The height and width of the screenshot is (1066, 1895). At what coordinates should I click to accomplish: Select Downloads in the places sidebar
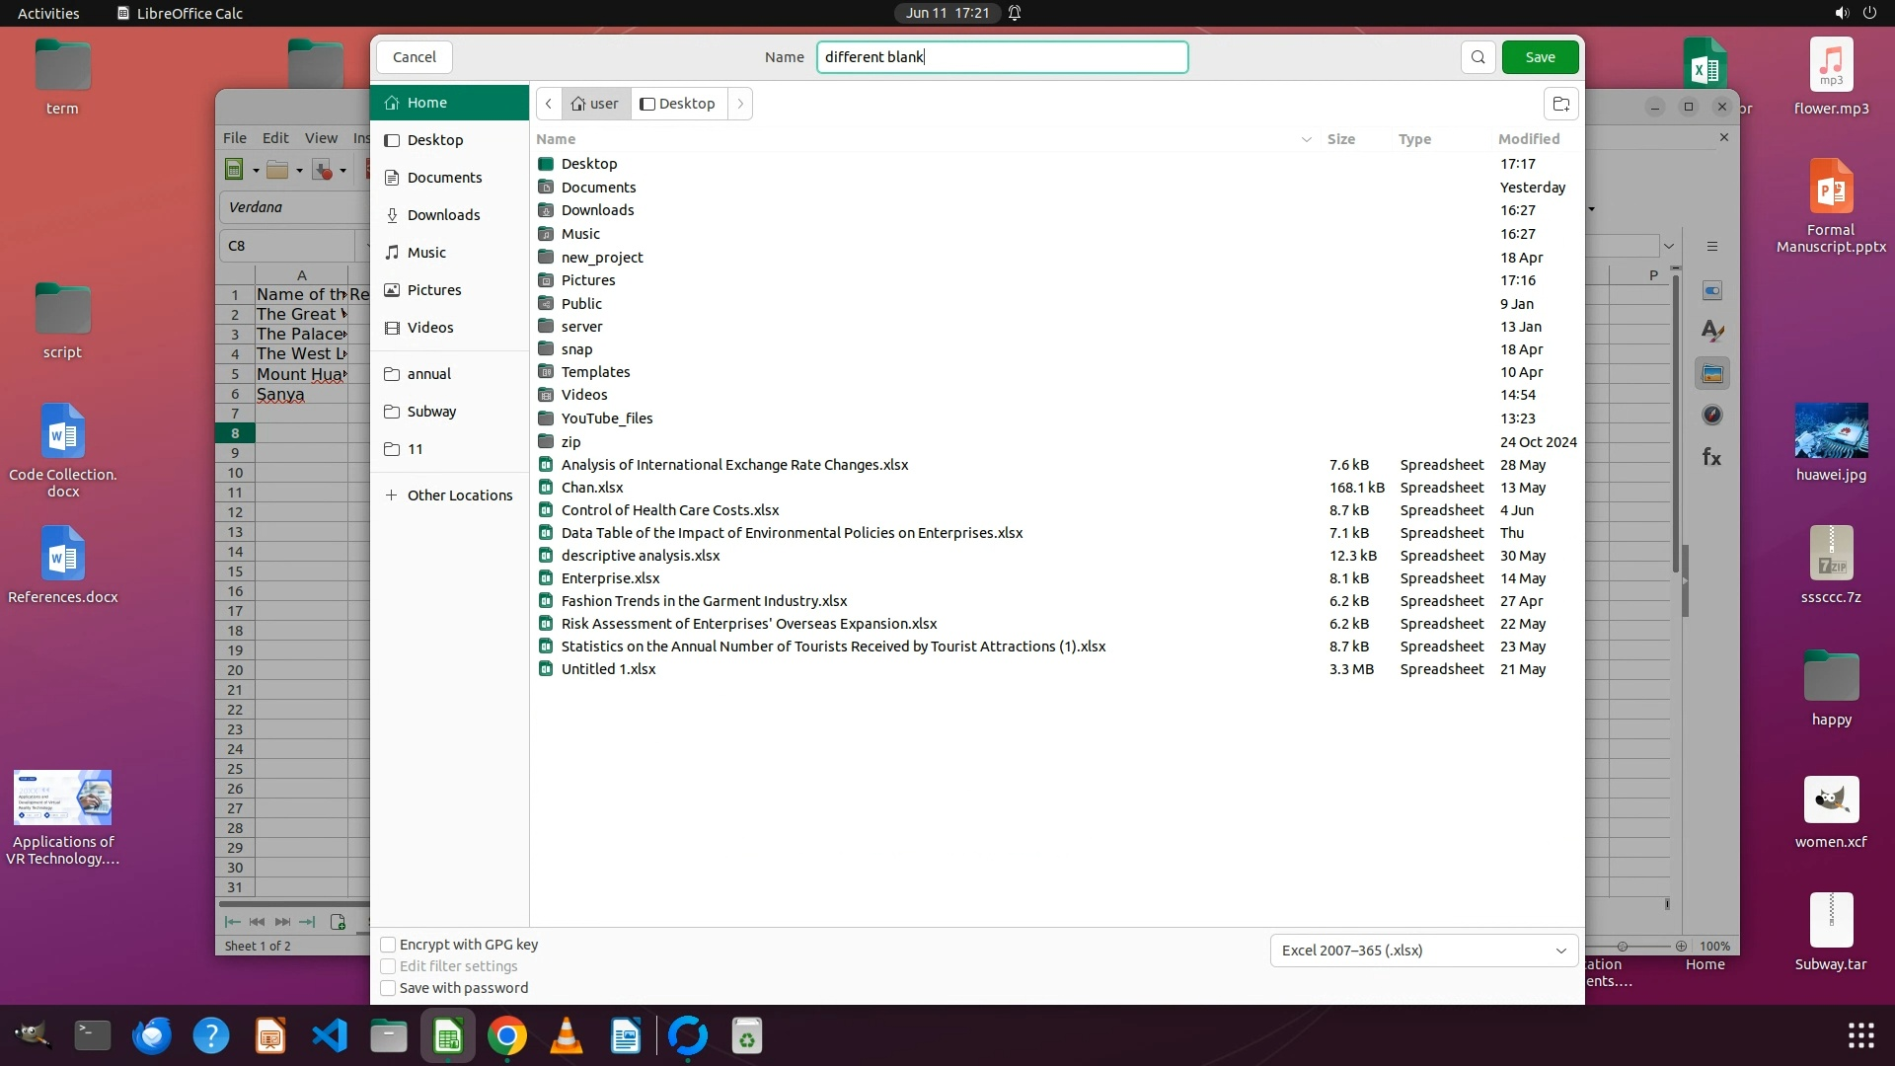(443, 215)
